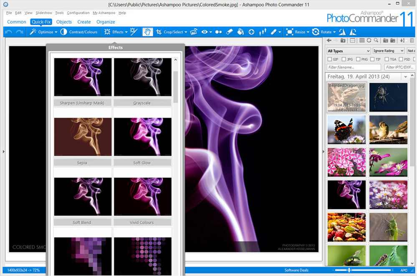
Task: Open the Slideshow menu
Action: point(44,13)
